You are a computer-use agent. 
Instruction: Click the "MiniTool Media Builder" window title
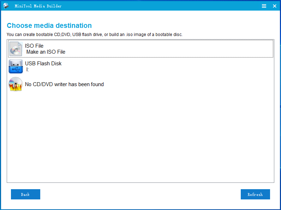click(38, 6)
